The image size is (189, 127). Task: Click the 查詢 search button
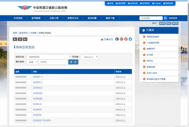coord(73,62)
